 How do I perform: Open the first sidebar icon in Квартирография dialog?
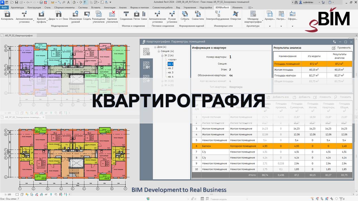[x=146, y=52]
